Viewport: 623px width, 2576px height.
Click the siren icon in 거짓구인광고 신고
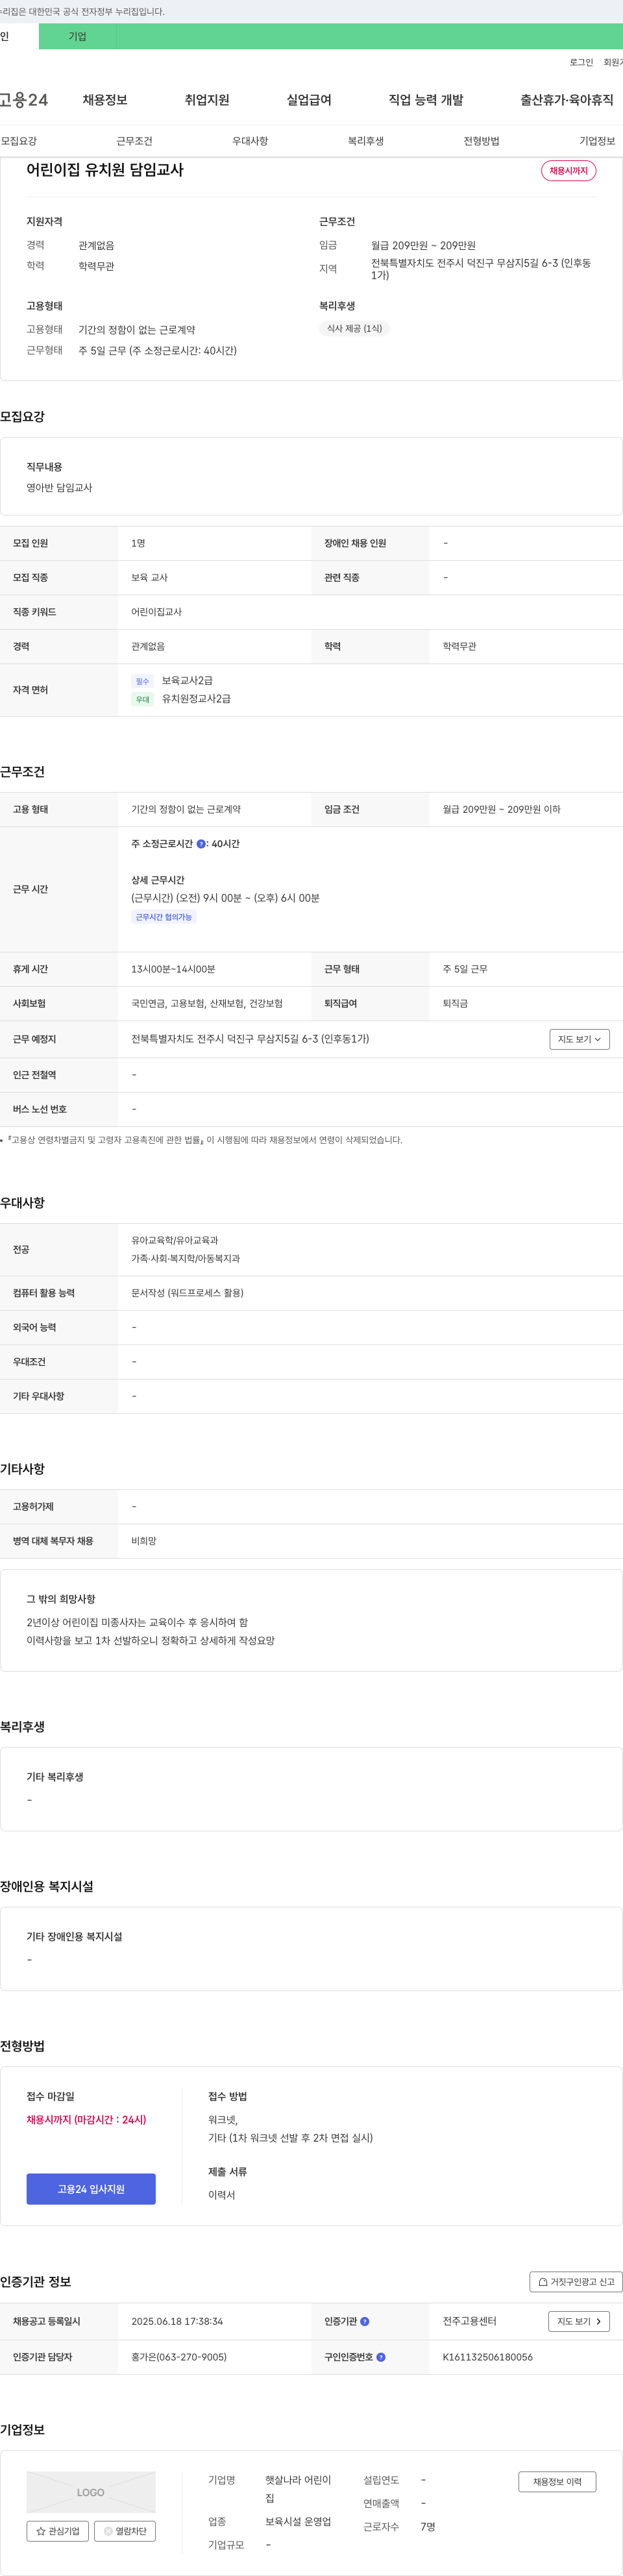[543, 2281]
